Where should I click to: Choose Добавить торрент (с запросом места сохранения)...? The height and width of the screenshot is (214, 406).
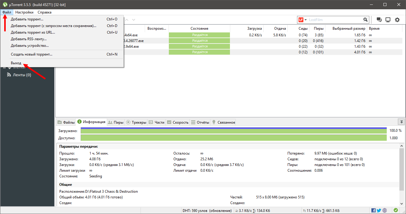pos(62,26)
